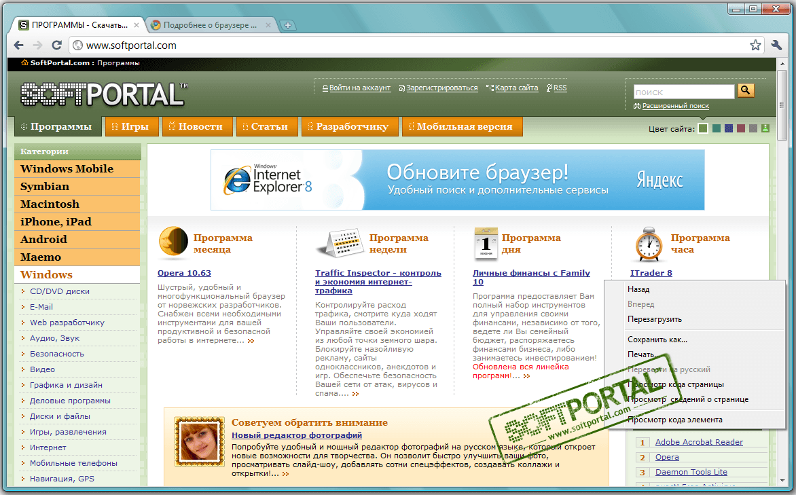Click the Internet Explorer 8 banner
The width and height of the screenshot is (796, 495).
[x=457, y=180]
